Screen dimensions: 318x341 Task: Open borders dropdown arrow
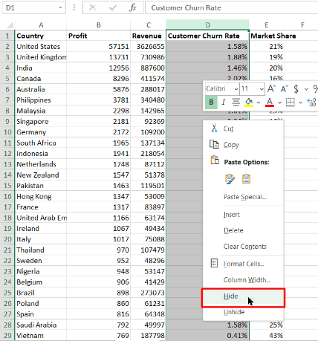coord(300,103)
